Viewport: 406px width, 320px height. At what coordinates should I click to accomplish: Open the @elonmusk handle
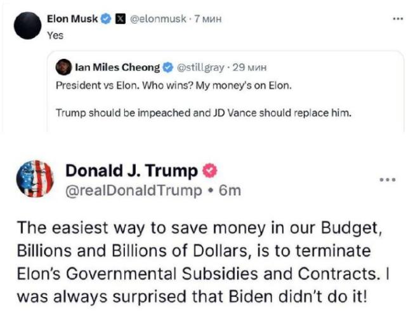(157, 19)
